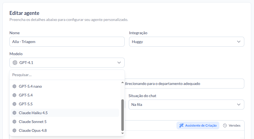Open the Assistente de Criação button
This screenshot has height=139, width=254.
point(198,125)
